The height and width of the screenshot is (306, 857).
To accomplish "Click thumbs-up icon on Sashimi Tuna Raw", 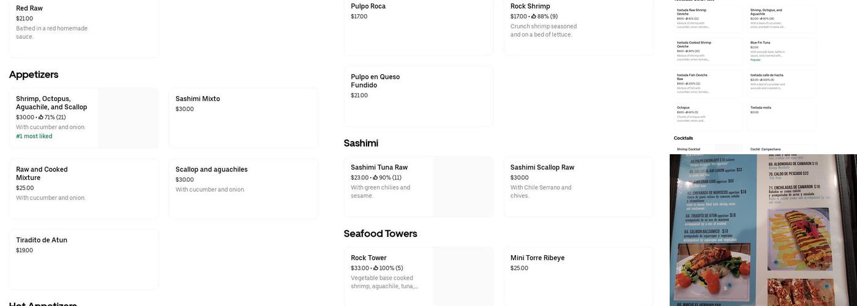I will coord(375,177).
